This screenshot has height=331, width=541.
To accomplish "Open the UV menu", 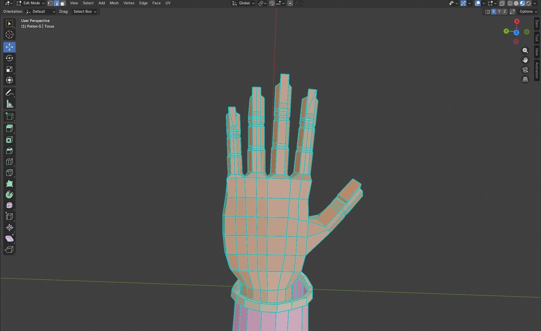I will coord(168,3).
